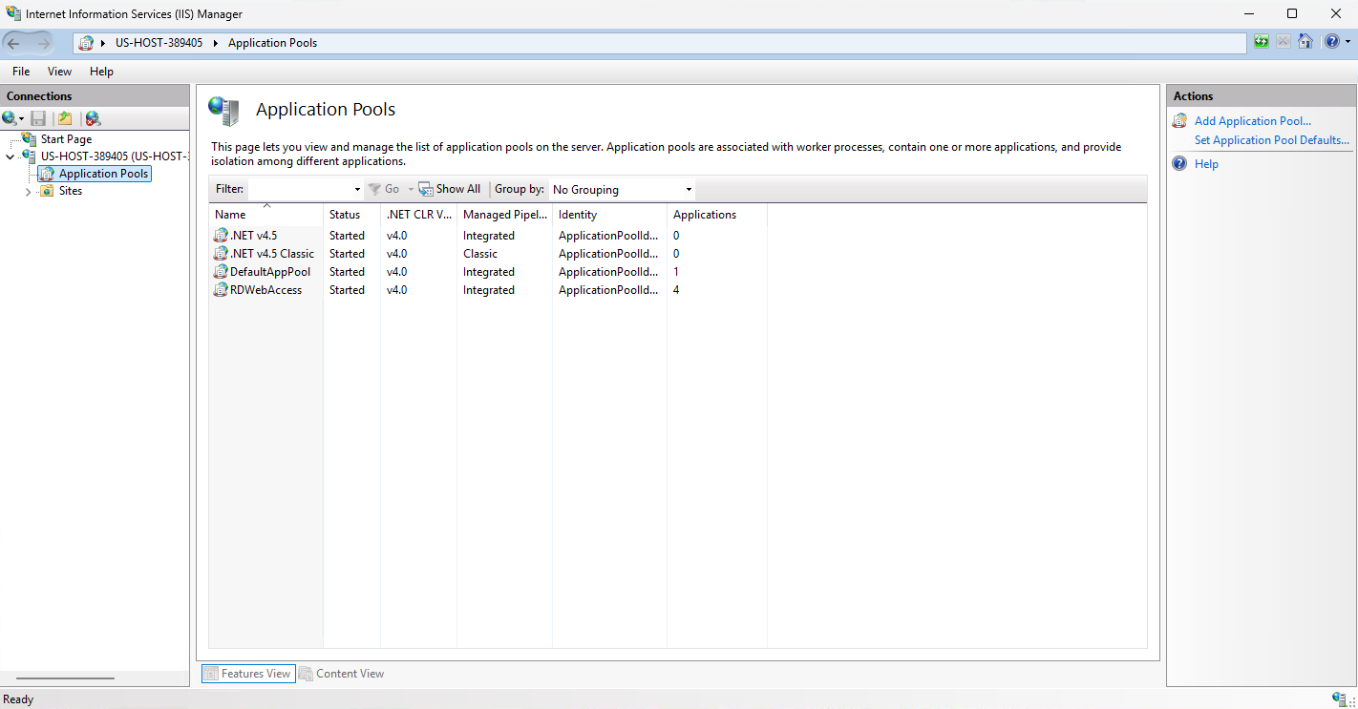Image resolution: width=1358 pixels, height=709 pixels.
Task: Open the dropdown arrow next to Go
Action: click(x=411, y=190)
